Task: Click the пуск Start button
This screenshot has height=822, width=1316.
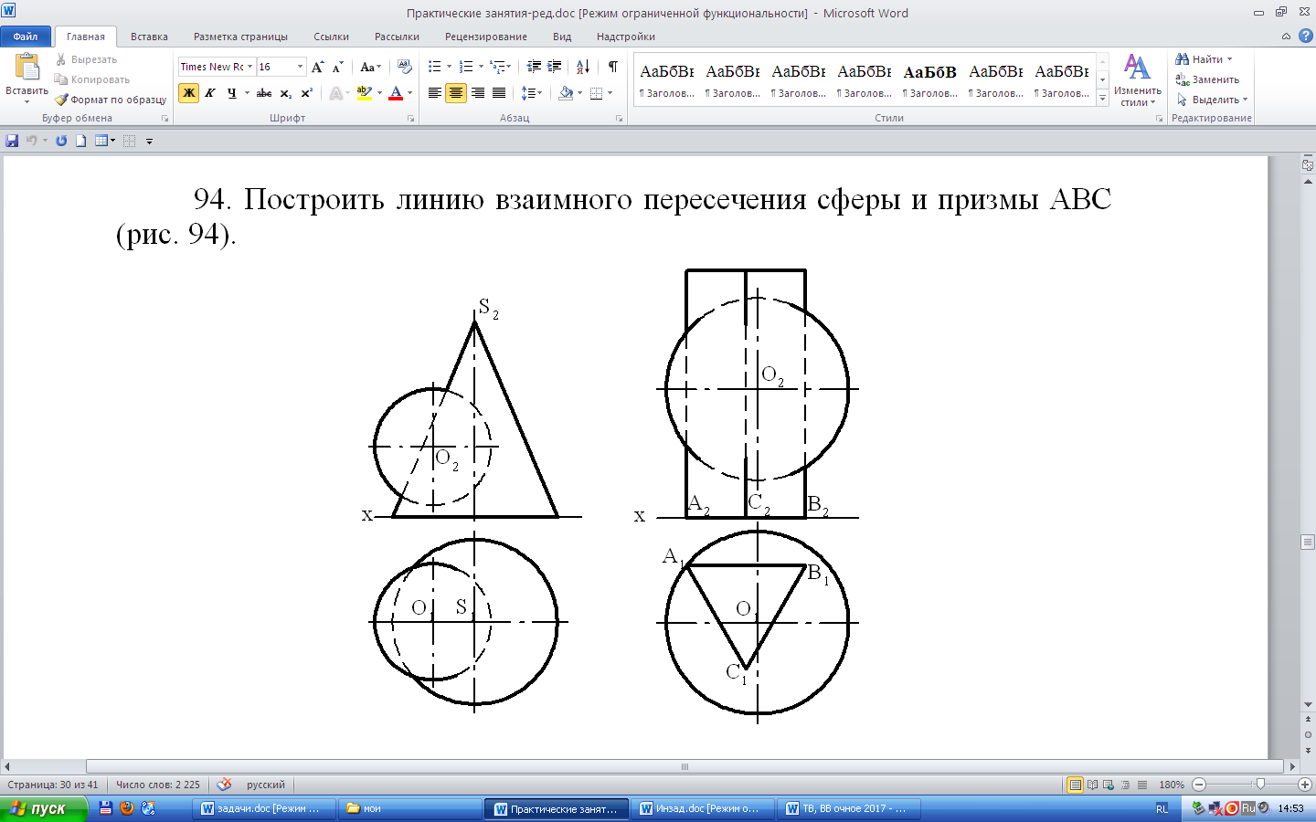Action: coord(43,808)
